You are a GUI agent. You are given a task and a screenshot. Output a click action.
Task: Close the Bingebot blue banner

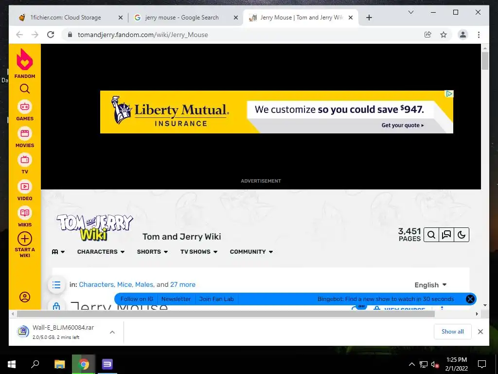pos(470,299)
